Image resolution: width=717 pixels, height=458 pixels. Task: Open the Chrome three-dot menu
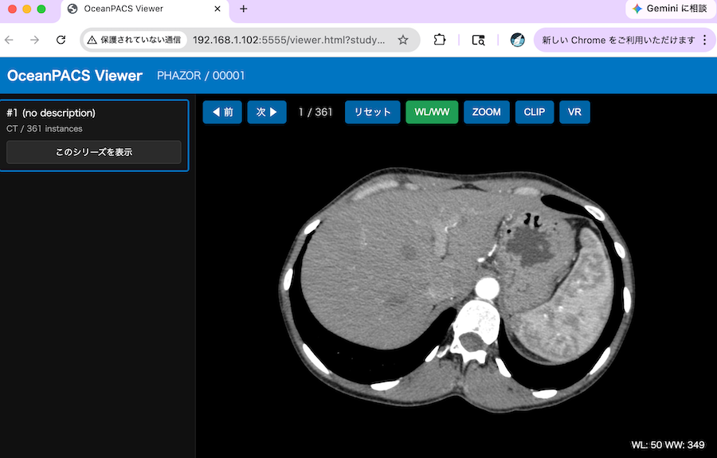(x=705, y=40)
